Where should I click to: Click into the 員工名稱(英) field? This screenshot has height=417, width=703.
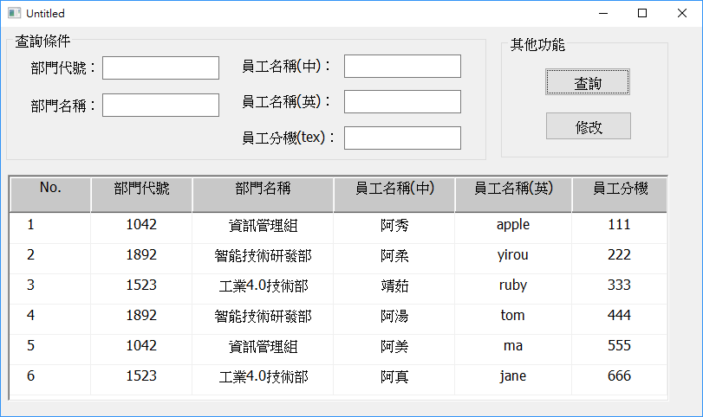(x=402, y=102)
